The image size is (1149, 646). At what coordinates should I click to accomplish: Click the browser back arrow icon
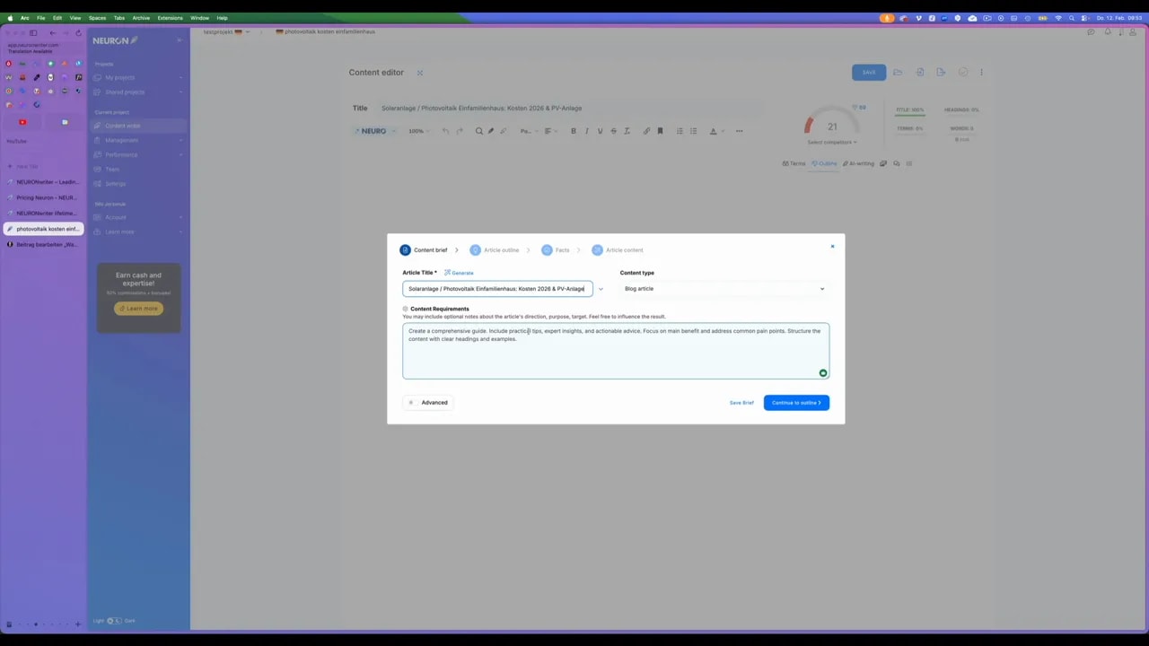(x=52, y=33)
